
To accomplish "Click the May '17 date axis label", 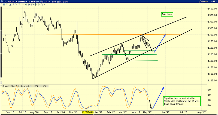I will (147, 112).
